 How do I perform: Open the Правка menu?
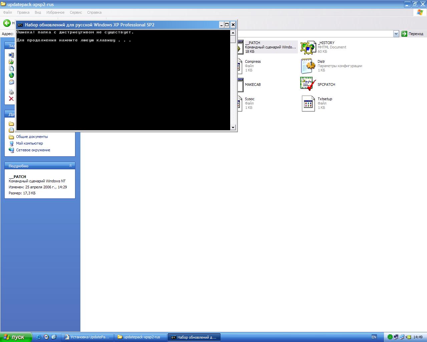click(23, 12)
